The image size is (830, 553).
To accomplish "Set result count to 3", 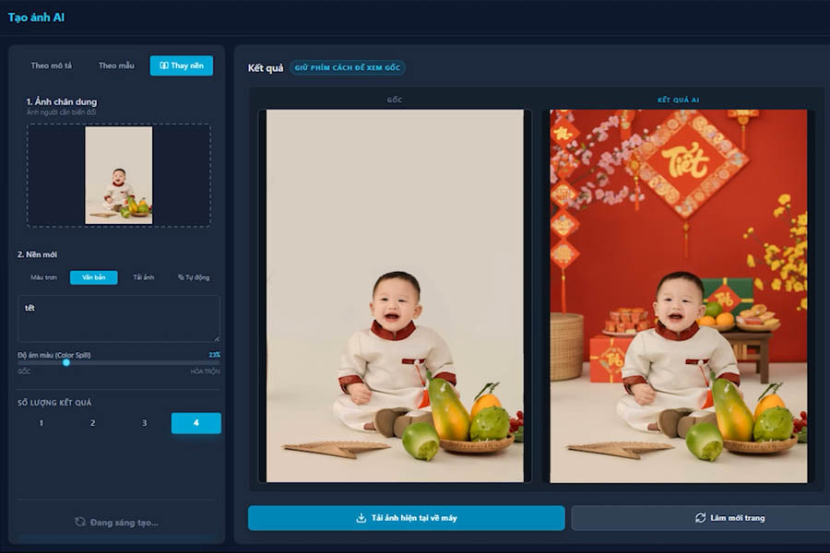I will point(144,423).
